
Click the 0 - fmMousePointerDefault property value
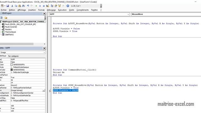click(28, 88)
